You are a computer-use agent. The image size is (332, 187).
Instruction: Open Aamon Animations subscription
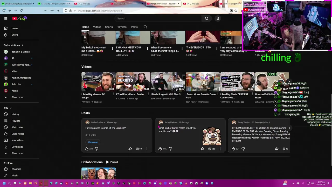tap(21, 78)
